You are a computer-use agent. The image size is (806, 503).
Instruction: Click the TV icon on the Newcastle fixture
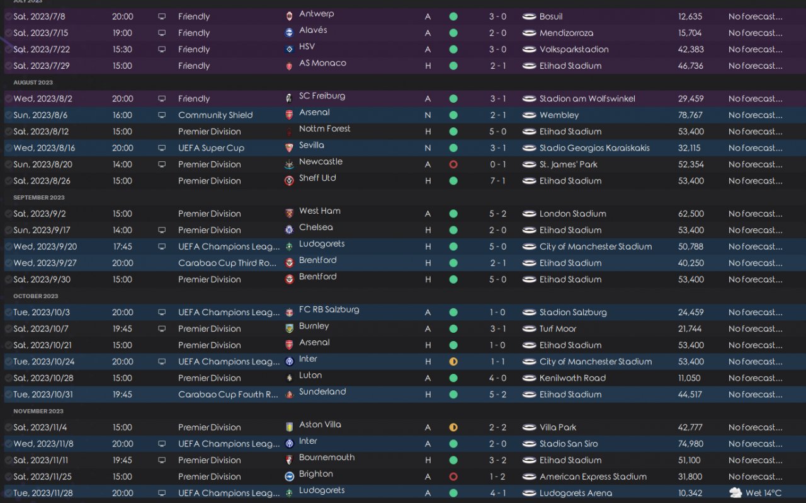click(162, 165)
